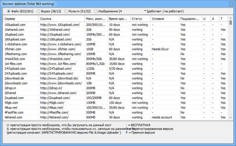
Task: Click the http://180upload.com/ link cell
Action: (x=56, y=39)
